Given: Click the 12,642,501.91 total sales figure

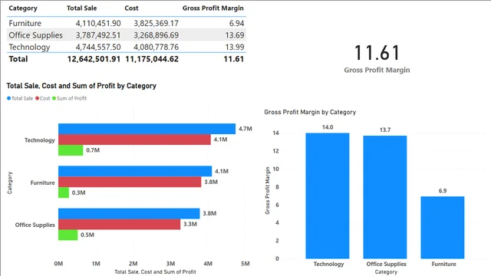Looking at the screenshot, I should click(x=94, y=59).
